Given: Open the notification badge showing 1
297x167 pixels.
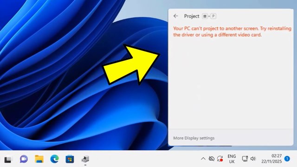Looking at the screenshot, I should click(x=287, y=159).
